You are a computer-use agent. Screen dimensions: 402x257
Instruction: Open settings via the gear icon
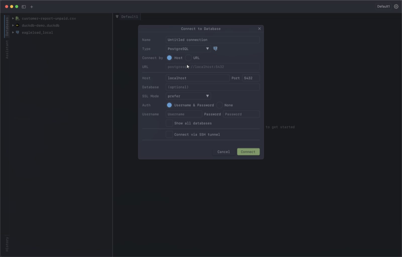396,7
